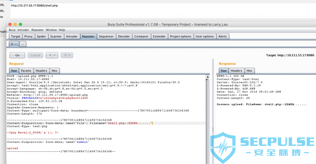This screenshot has width=316, height=164.
Task: Switch Response view to Headers tab
Action: point(236,71)
